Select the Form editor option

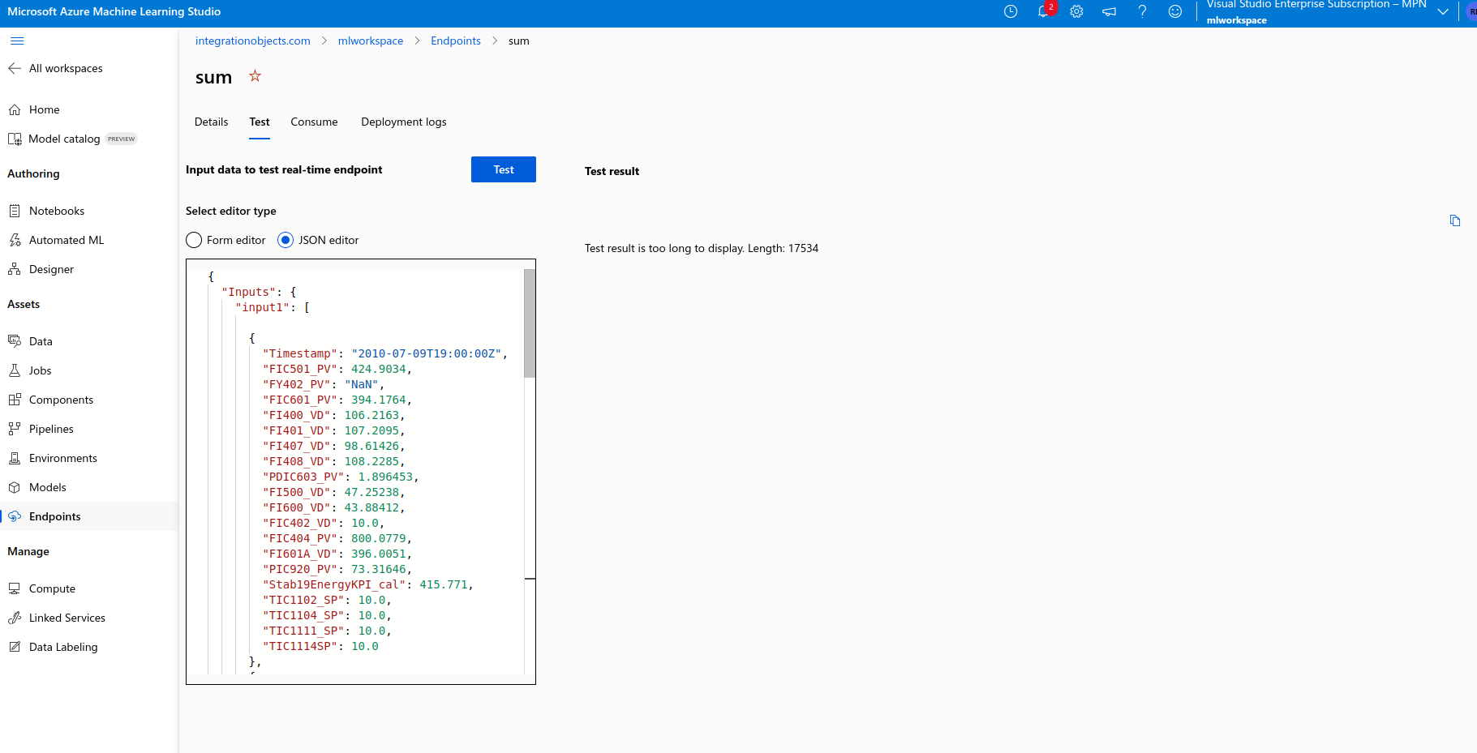[194, 240]
